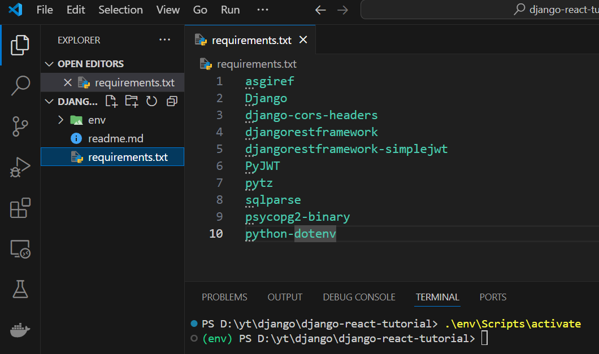Click the django-cors-headers line
The image size is (599, 354).
(x=311, y=115)
